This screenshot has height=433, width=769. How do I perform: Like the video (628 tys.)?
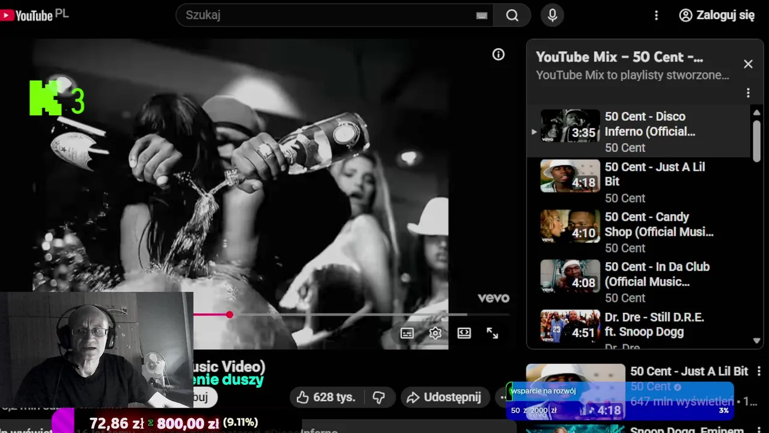[326, 398]
